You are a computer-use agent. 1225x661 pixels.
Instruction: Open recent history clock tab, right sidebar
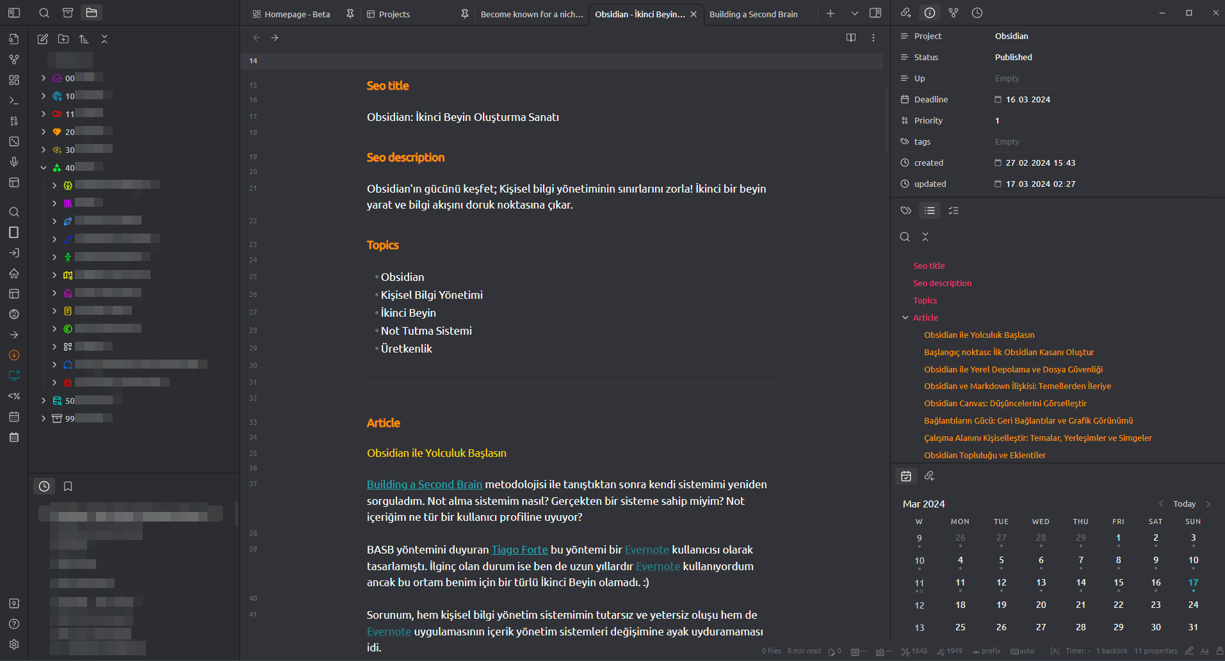click(977, 13)
